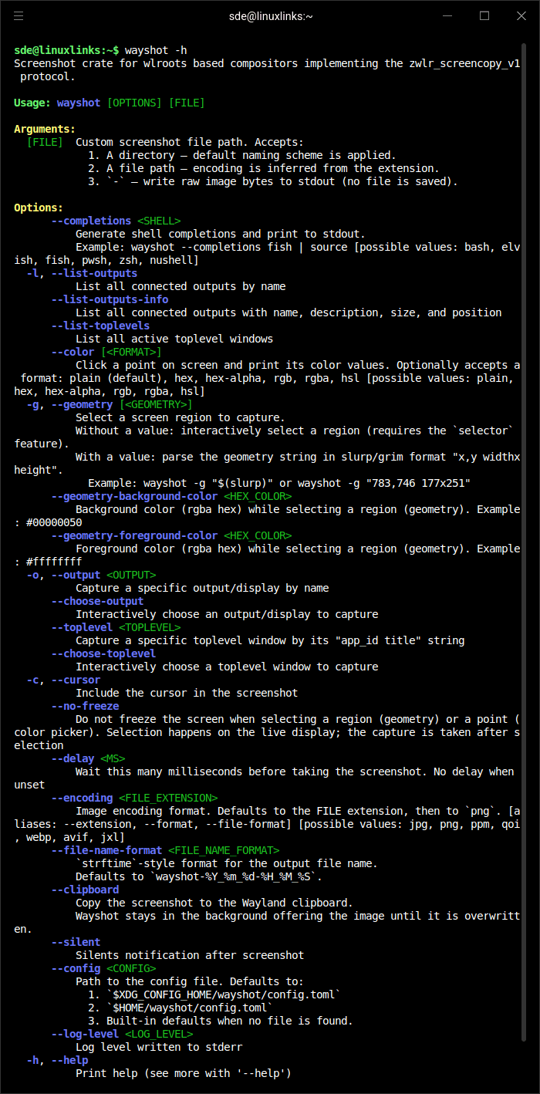This screenshot has height=1094, width=540.
Task: Click the <LOG_LEVEL> placeholder
Action: pos(159,1034)
